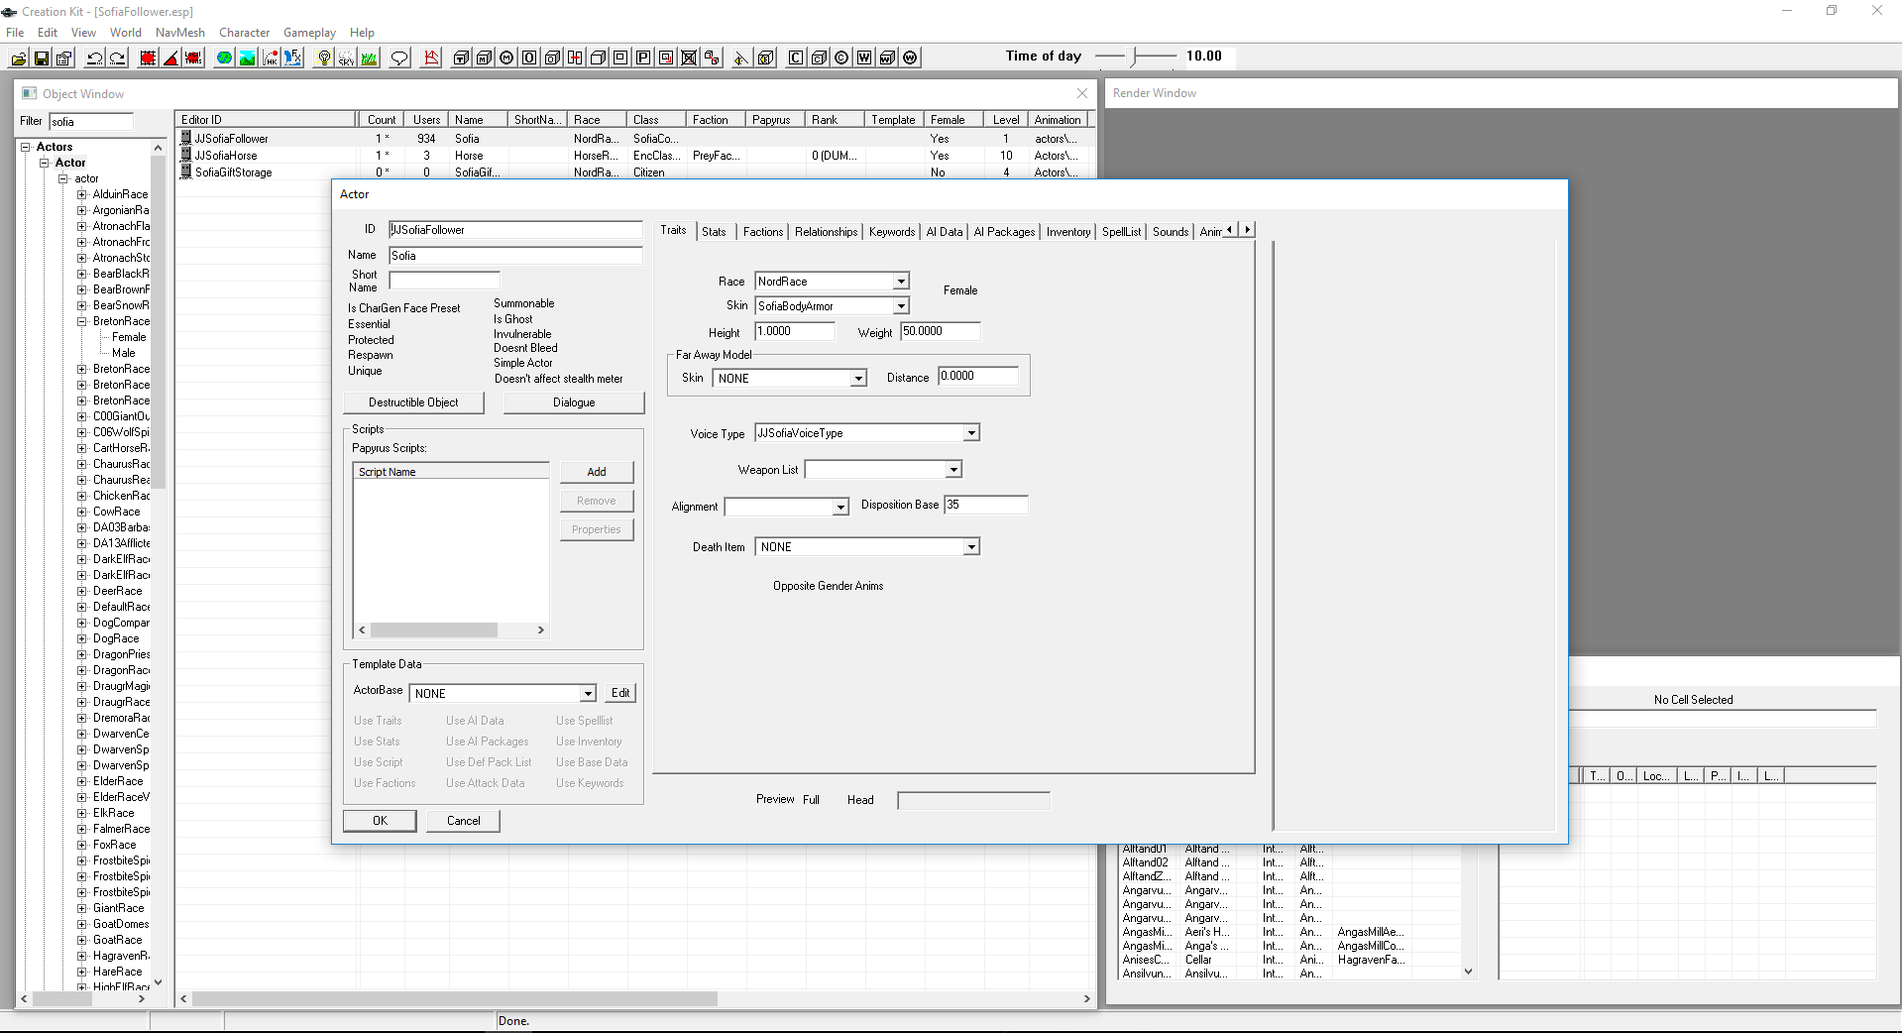The height and width of the screenshot is (1033, 1902).
Task: Cancel the Actor dialog
Action: click(x=463, y=821)
